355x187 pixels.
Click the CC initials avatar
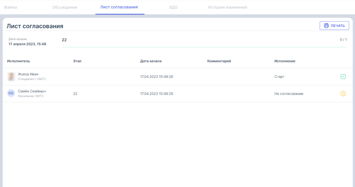pos(11,93)
